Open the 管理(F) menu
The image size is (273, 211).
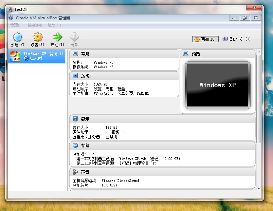16,25
